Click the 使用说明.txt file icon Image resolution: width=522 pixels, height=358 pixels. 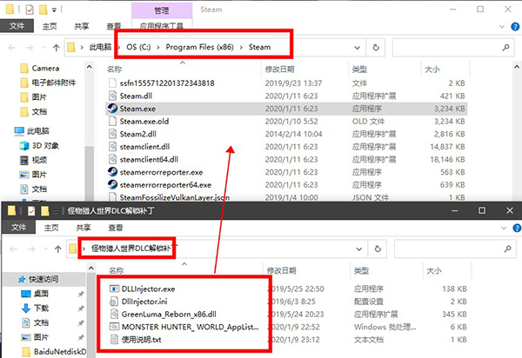tap(114, 340)
